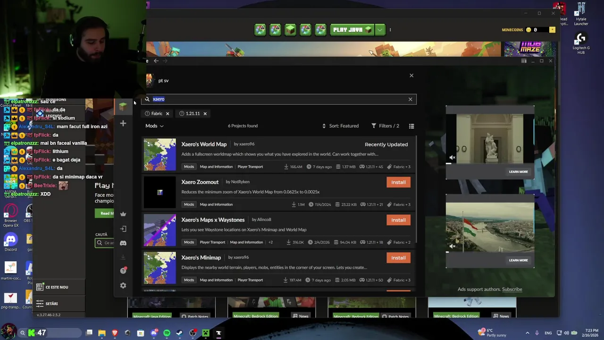Screen dimensions: 604x340
Task: Click the middle grass block icon beside Play Java
Action: coord(290,30)
